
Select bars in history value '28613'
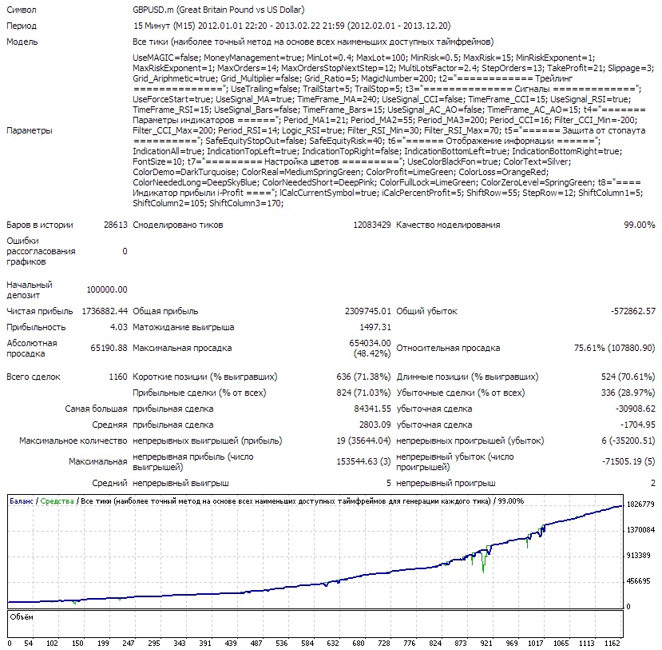click(115, 225)
